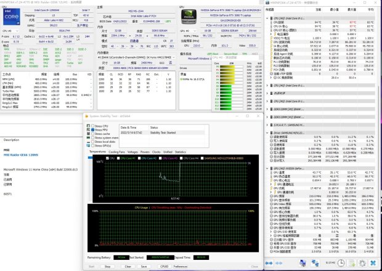Click the Stress system memory RAM icon
Screen dimensions: 382x271
(x=88, y=137)
